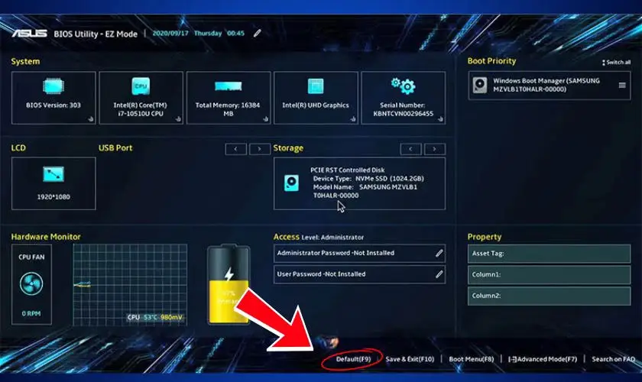Click the CPU FAN label
Viewport: 642px width, 382px height.
31,257
